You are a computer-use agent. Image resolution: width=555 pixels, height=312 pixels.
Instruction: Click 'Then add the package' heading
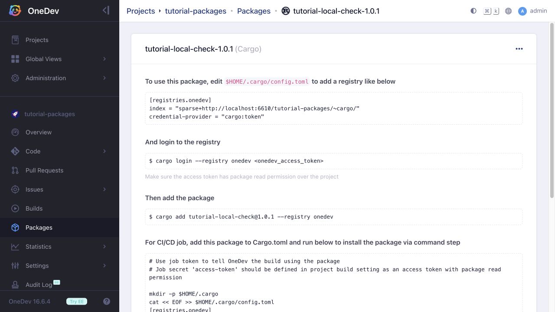180,198
